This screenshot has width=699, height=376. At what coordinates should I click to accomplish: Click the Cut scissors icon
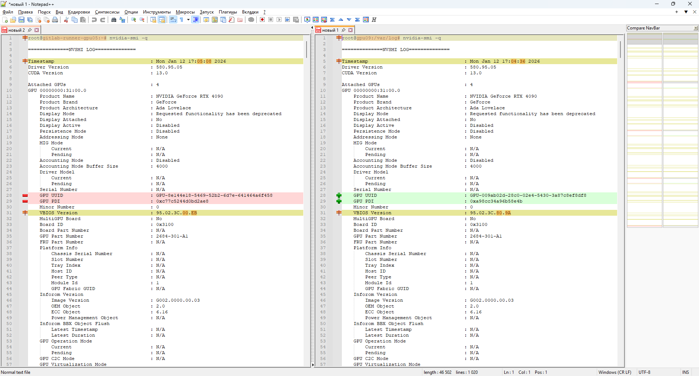click(66, 20)
